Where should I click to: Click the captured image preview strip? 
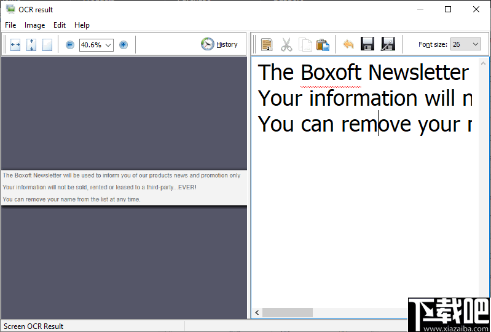point(124,188)
